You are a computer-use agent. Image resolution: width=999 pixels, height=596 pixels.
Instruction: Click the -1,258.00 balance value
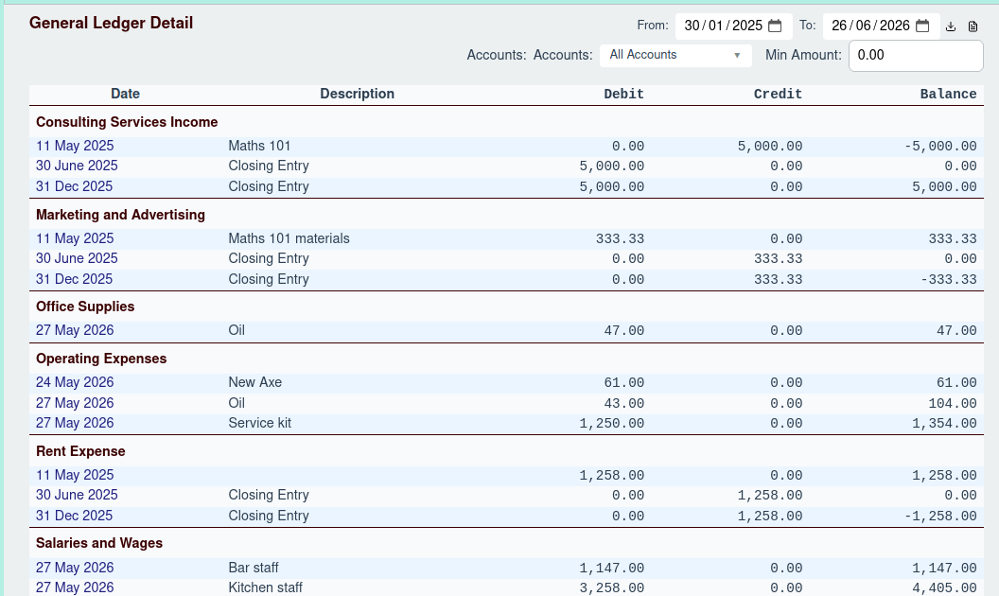point(940,517)
